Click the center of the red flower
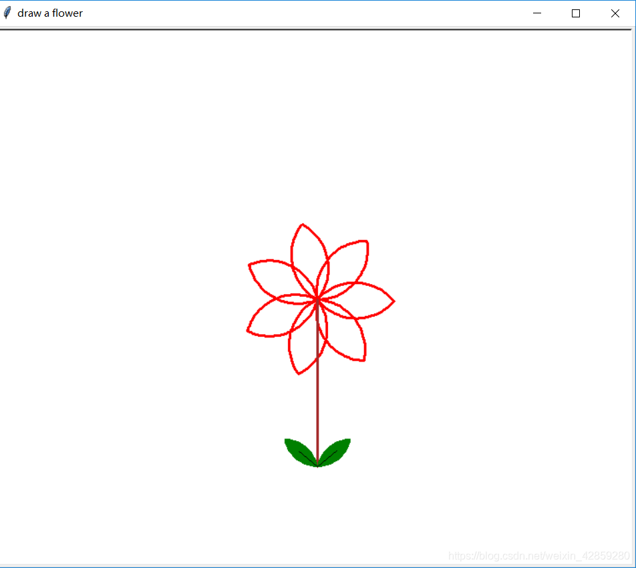Viewport: 636px width, 568px height. [317, 299]
